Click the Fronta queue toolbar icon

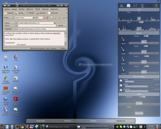click(17, 13)
